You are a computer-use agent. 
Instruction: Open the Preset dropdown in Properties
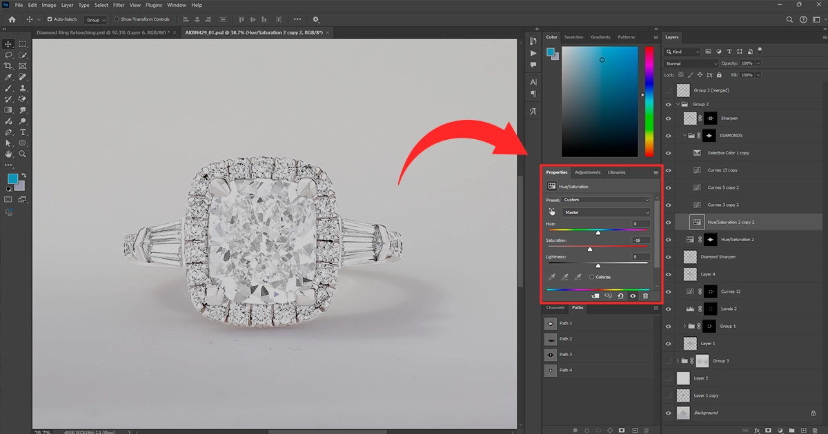coord(607,199)
